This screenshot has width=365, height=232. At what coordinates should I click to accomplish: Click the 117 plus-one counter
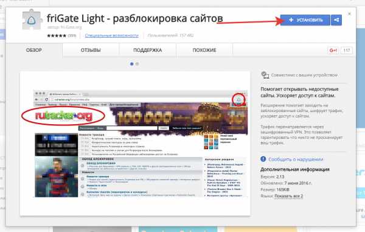coord(347,51)
